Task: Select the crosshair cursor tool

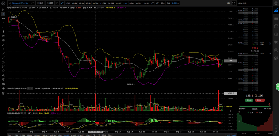Action: pyautogui.click(x=3, y=14)
